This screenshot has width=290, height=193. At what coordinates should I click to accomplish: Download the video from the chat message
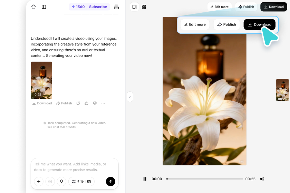coord(42,103)
